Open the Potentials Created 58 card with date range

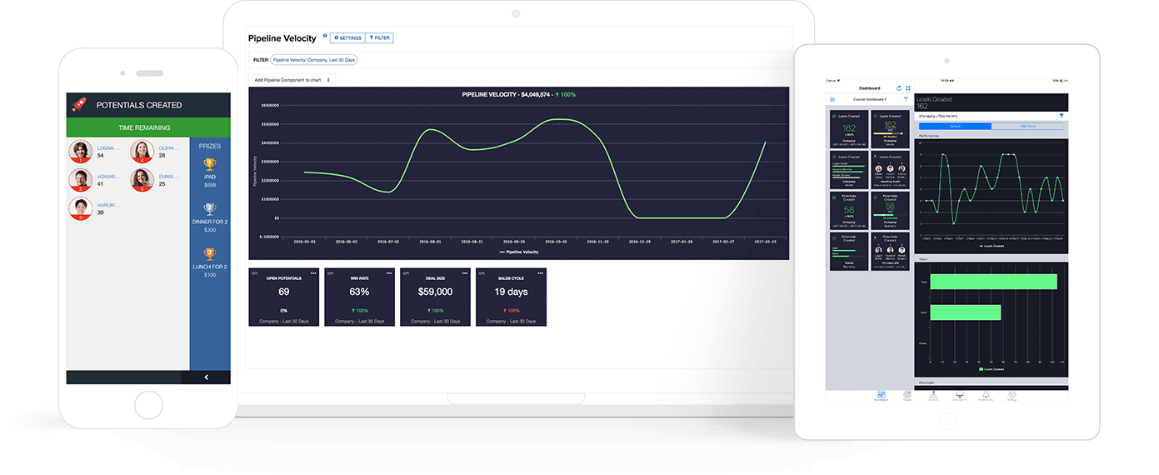849,211
